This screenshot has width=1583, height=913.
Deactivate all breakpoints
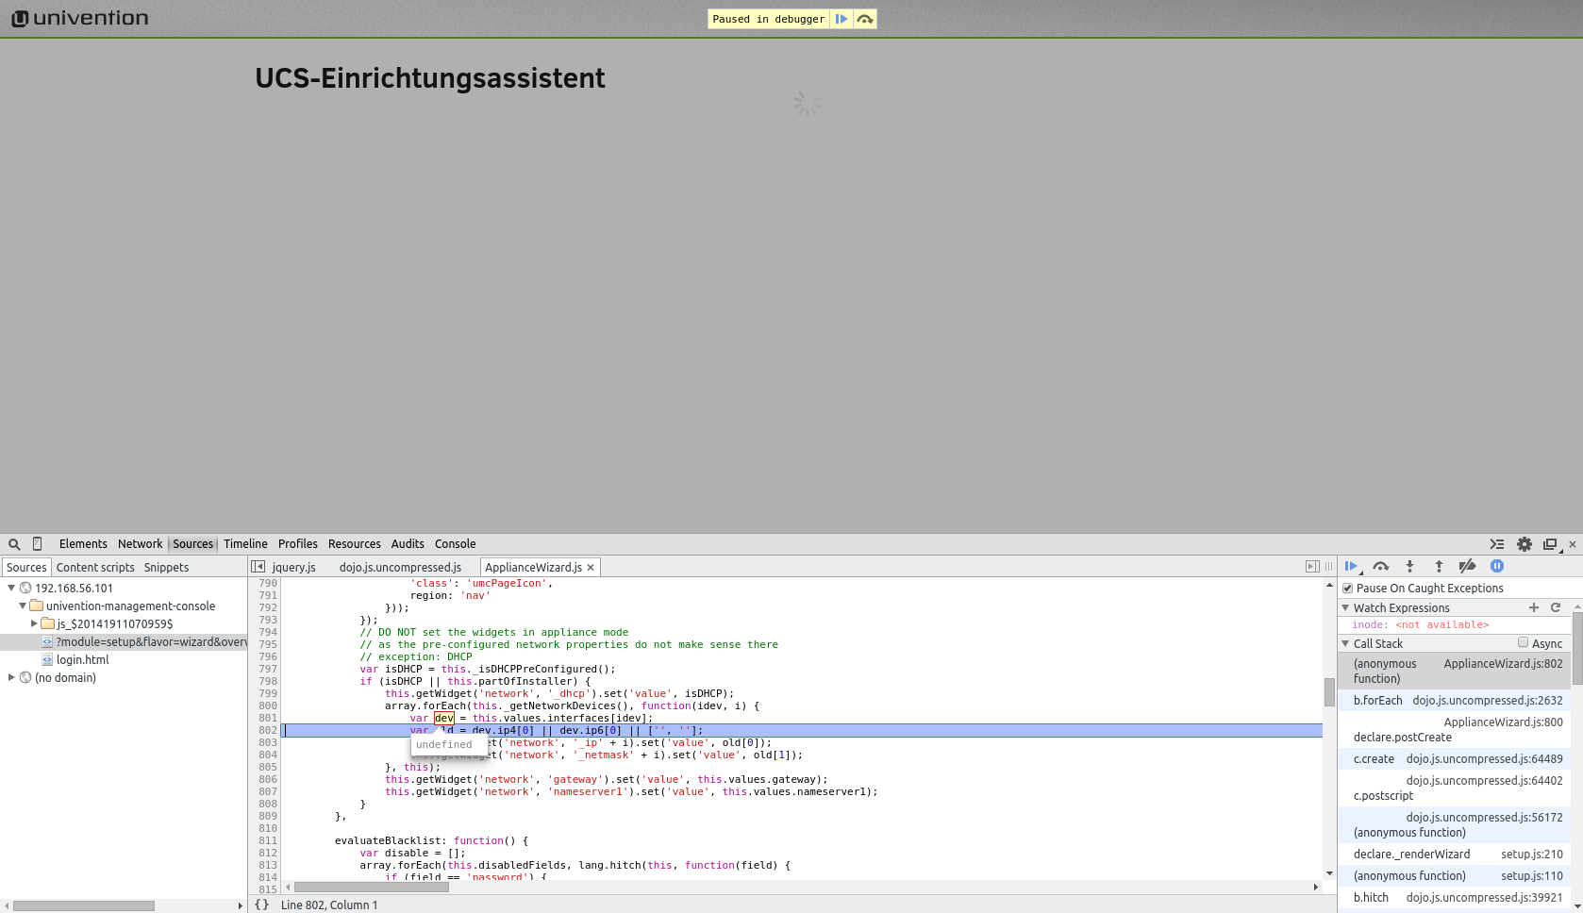[1467, 567]
